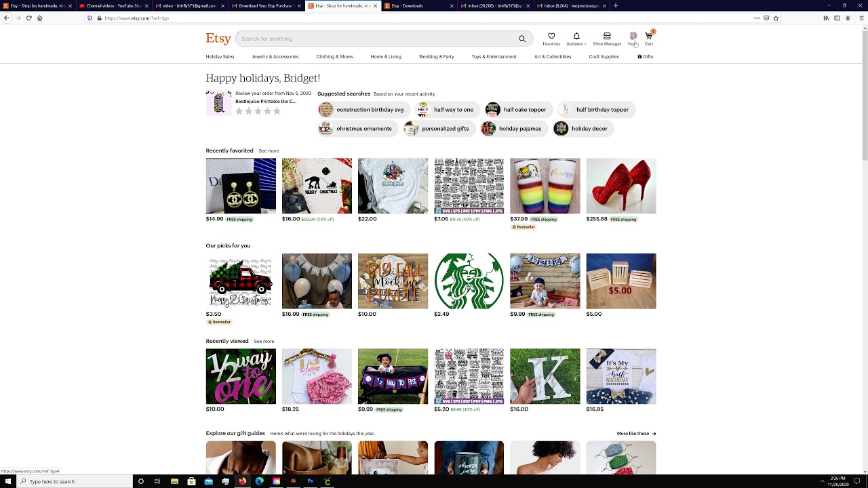Open the You account menu
This screenshot has width=868, height=488.
click(x=633, y=39)
